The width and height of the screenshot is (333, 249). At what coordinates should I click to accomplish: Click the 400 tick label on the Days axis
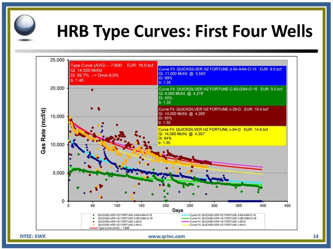263,205
